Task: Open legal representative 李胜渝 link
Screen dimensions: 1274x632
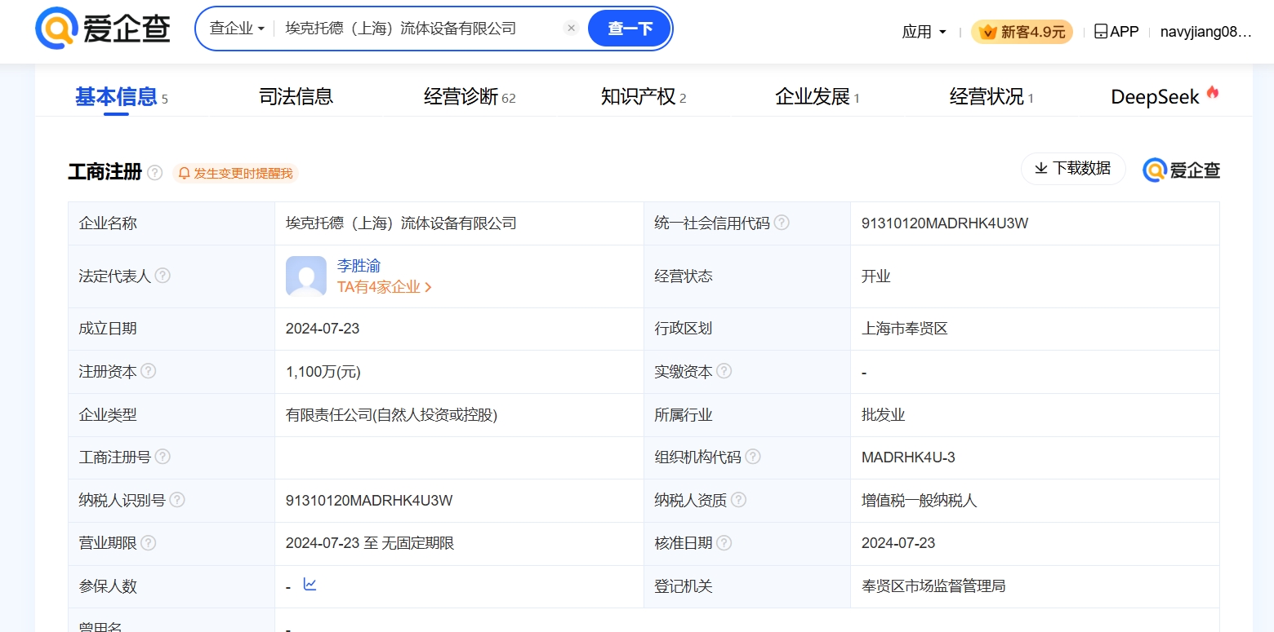Action: point(359,266)
